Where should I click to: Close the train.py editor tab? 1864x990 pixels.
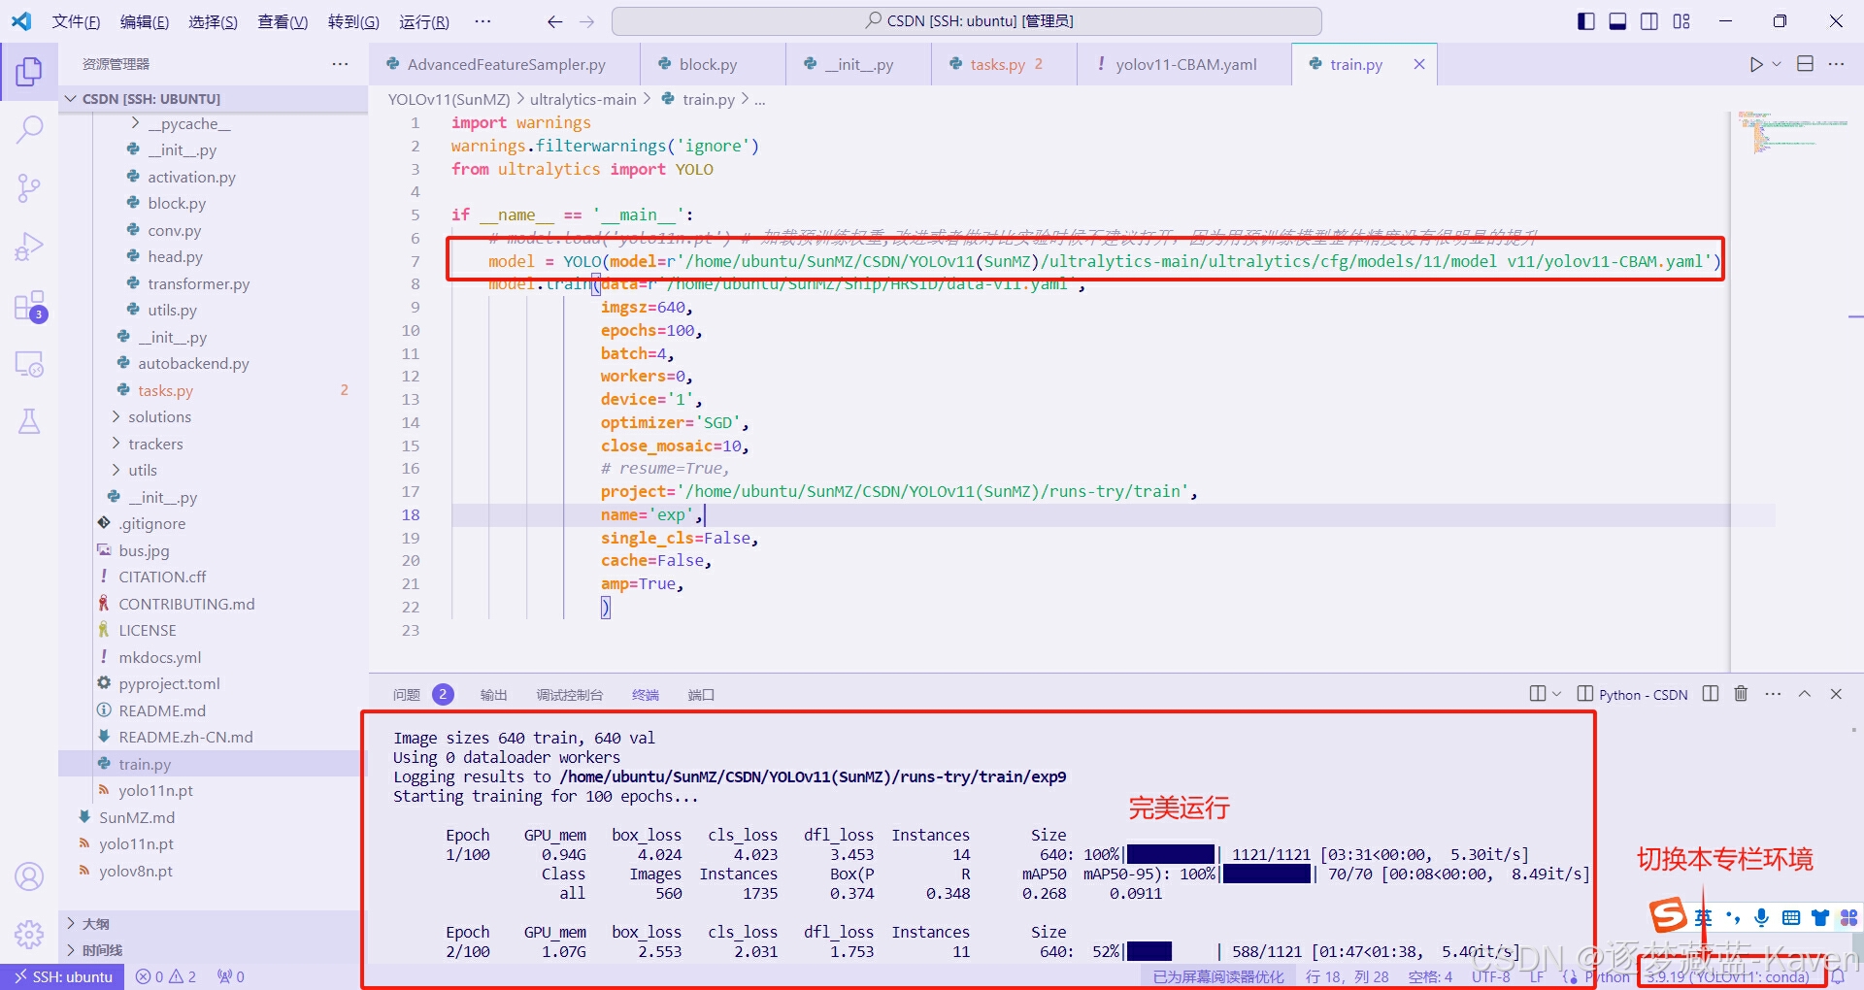point(1419,64)
